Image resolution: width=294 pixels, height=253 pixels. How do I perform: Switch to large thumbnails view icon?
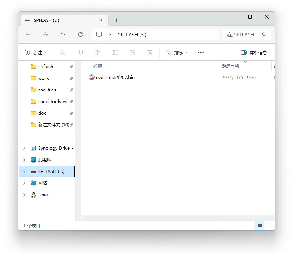click(269, 226)
